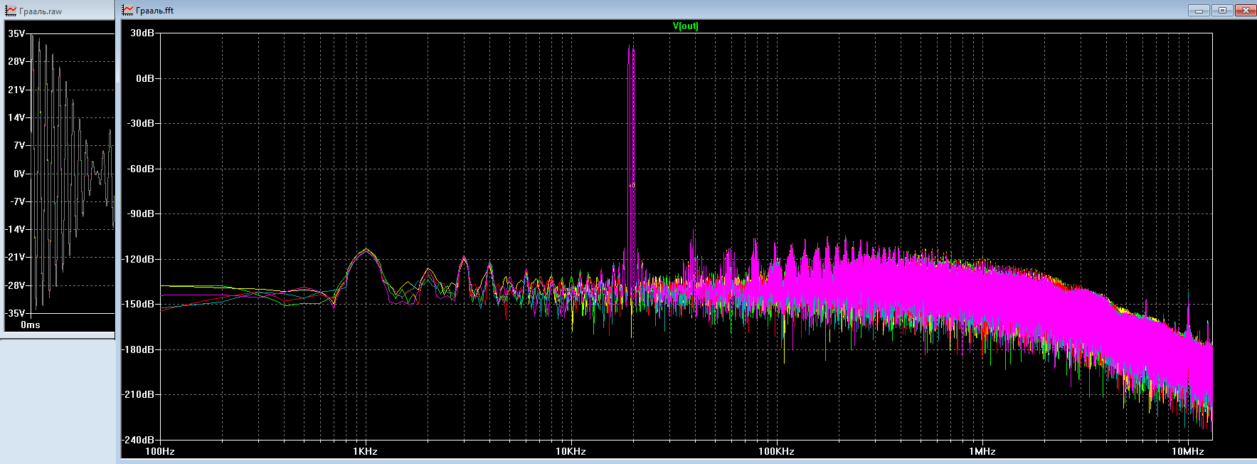Click the green V(out) trace label

point(685,26)
